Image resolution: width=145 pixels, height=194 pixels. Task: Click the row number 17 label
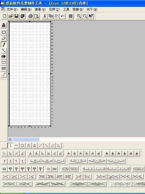click(52, 74)
